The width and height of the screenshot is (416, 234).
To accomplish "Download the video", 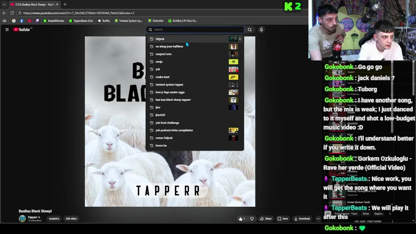I will click(302, 219).
